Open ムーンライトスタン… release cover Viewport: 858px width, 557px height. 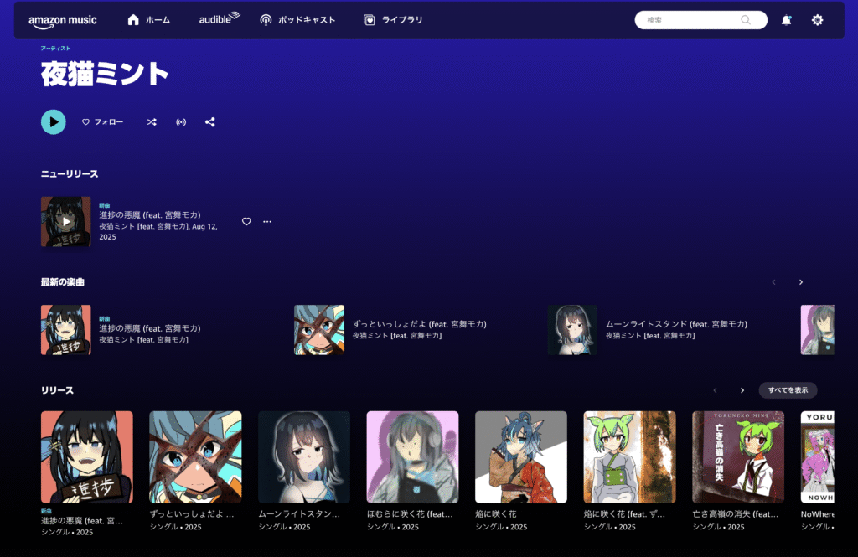(x=303, y=457)
